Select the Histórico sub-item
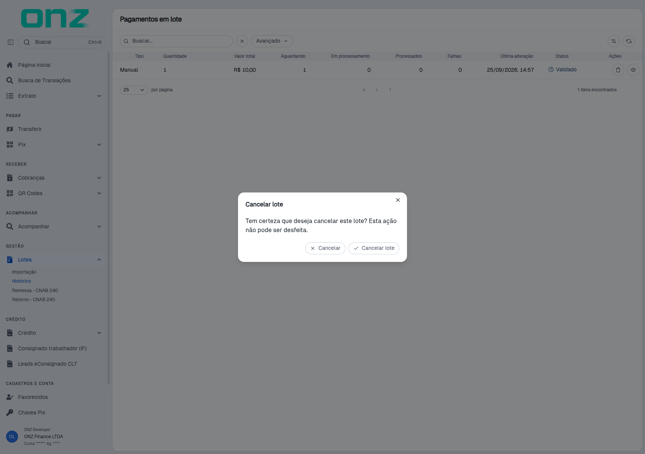Viewport: 645px width, 454px height. pos(21,281)
